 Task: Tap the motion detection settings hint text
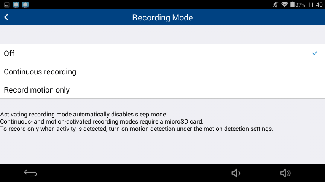pos(137,129)
